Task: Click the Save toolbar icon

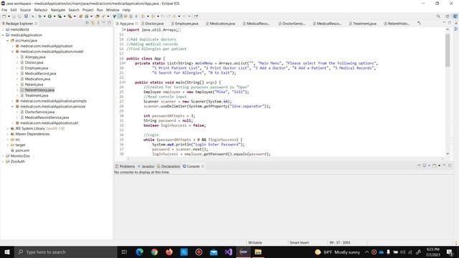Action: tap(14, 16)
